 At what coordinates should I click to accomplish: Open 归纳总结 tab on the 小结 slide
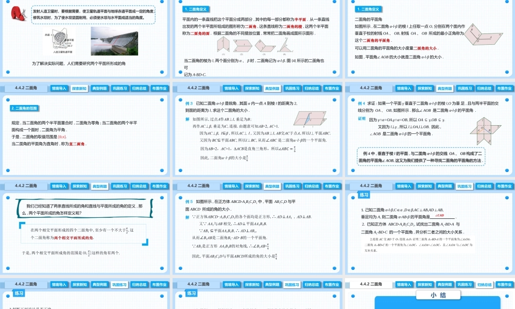[485, 284]
